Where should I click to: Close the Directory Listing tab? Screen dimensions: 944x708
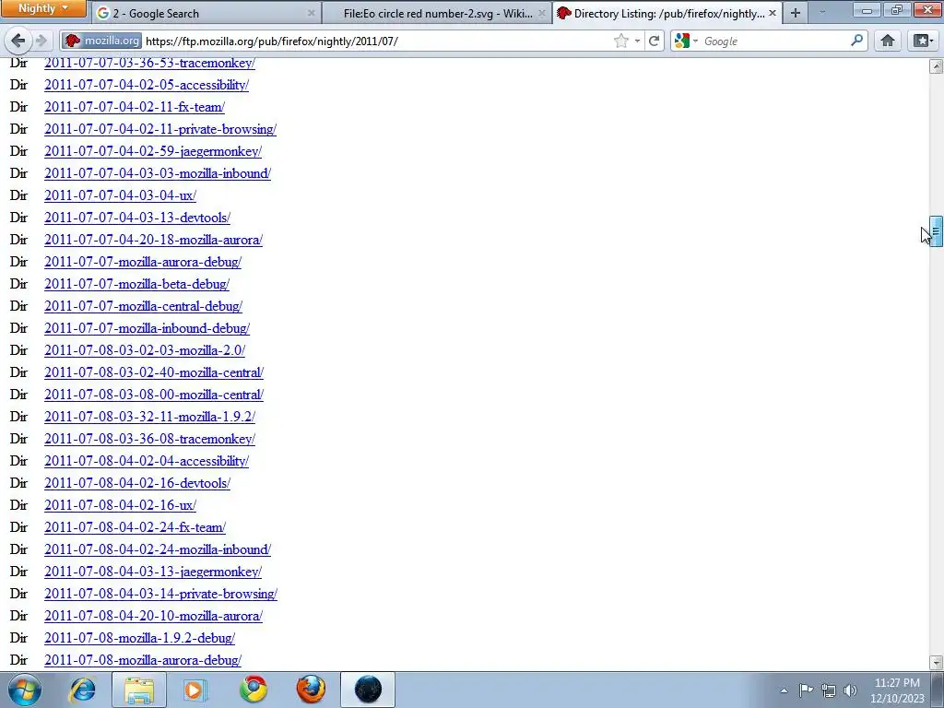click(772, 13)
